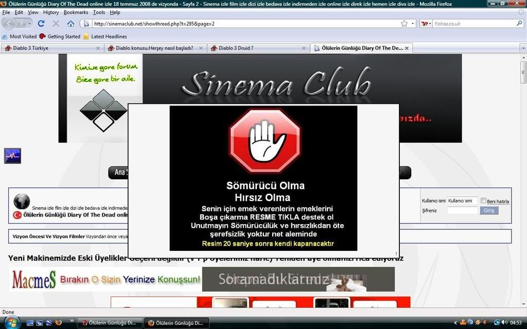Launch Firefox from the quick launch bar
This screenshot has height=329, width=527.
pos(58,323)
